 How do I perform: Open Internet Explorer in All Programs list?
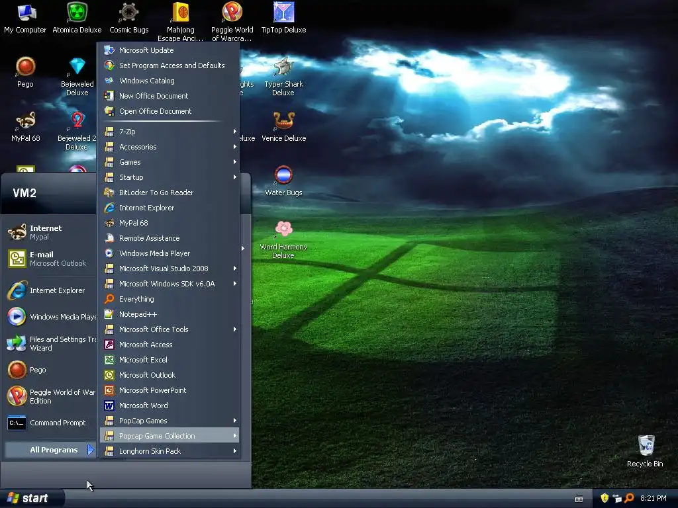coord(169,207)
